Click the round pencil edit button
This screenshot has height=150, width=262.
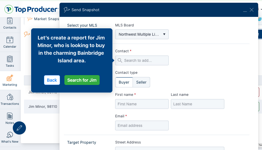click(x=19, y=128)
